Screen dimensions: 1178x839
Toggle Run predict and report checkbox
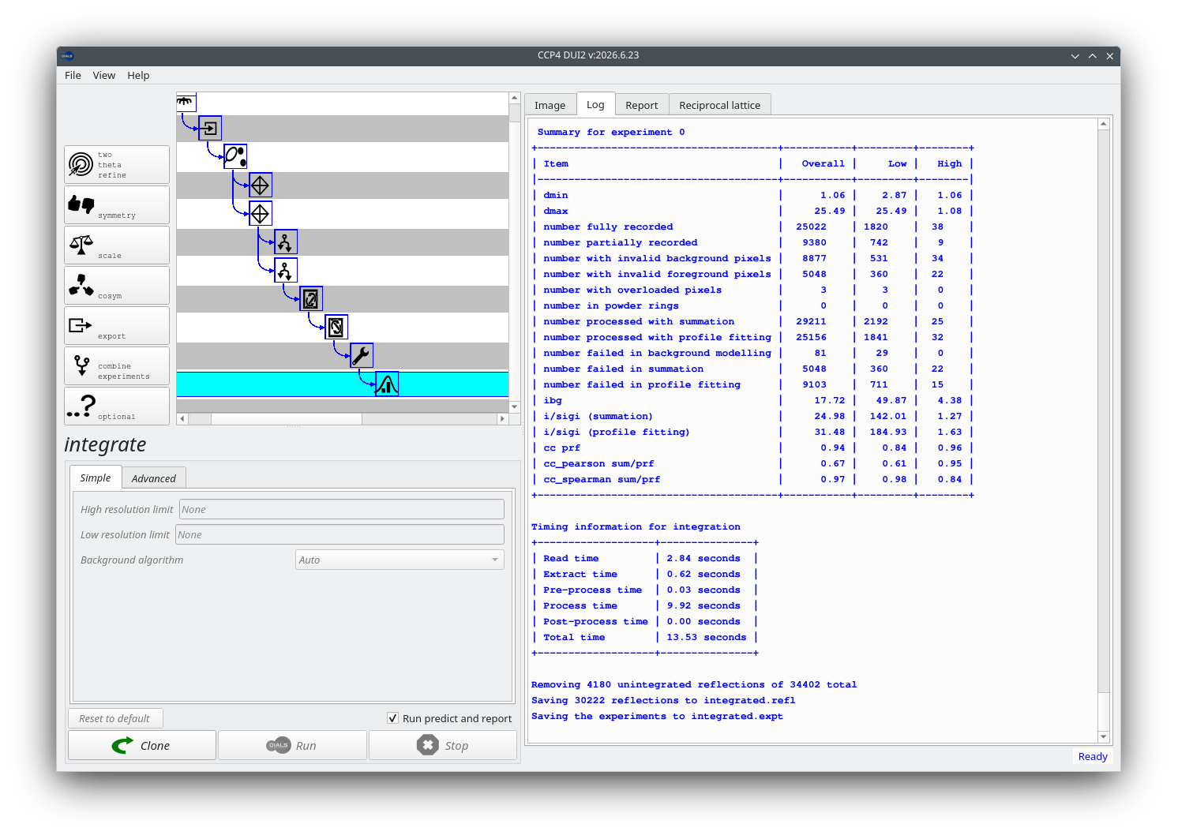392,718
